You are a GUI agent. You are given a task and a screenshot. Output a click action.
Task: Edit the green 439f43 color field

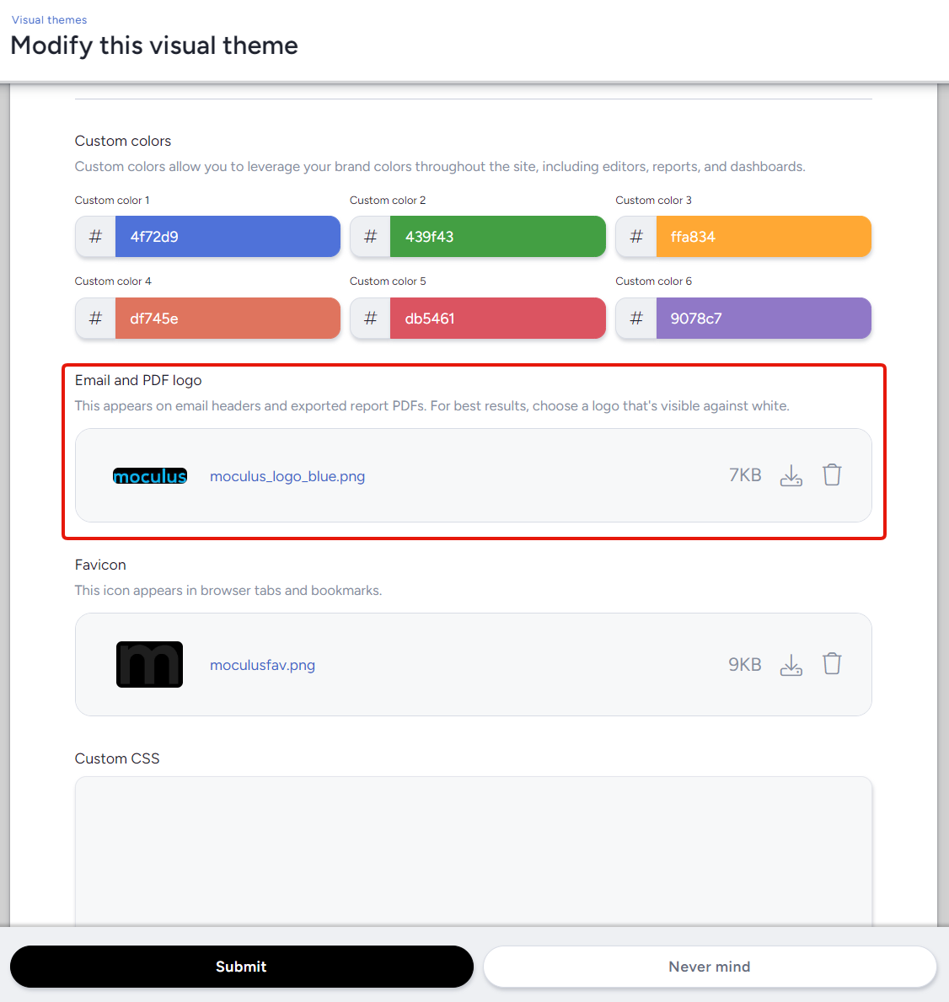[497, 237]
